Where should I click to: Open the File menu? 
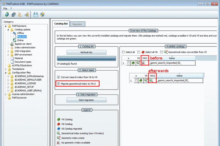point(5,9)
